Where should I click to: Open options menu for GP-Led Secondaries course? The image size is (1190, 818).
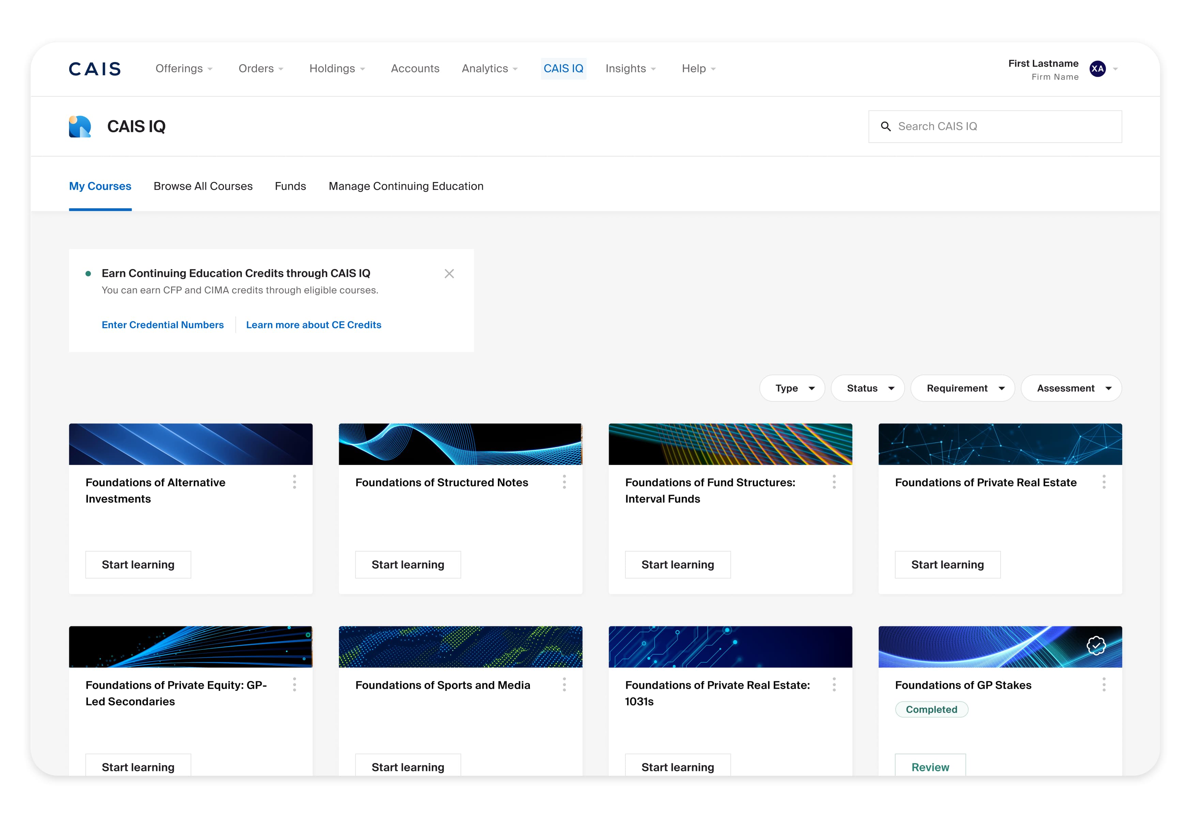pos(294,684)
